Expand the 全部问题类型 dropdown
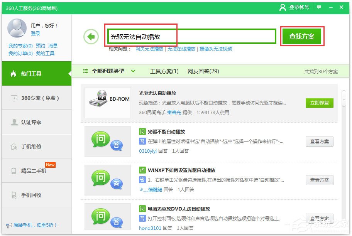Viewport: 352px width, 236px height. point(133,71)
